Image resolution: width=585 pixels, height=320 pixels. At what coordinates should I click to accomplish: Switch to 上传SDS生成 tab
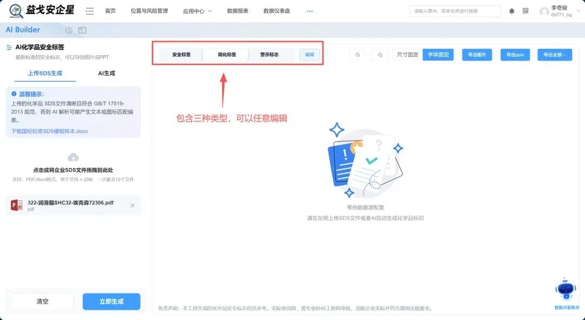point(45,73)
